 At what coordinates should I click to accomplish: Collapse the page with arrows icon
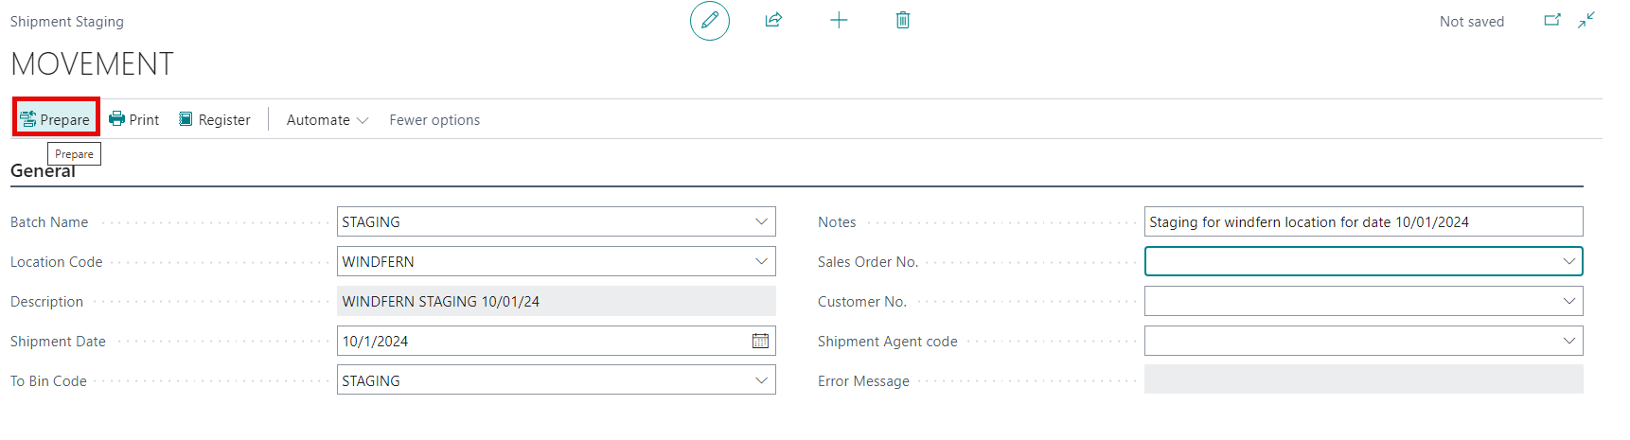click(x=1586, y=20)
